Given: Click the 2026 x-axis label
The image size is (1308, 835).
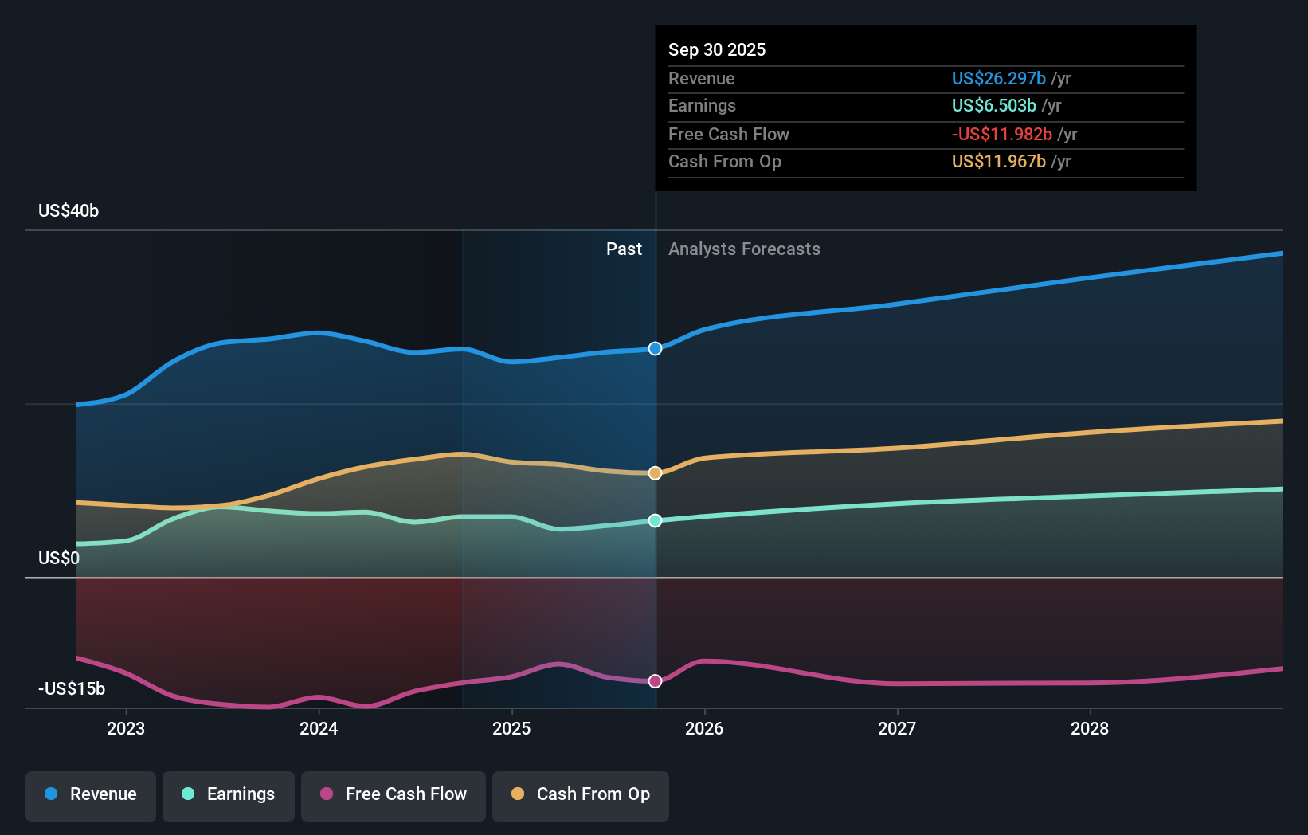Looking at the screenshot, I should click(x=704, y=728).
